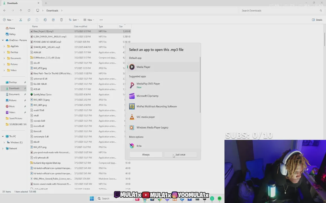Viewport: 326px width, 203px height.
Task: Open the Sort dropdown menu
Action: click(x=74, y=20)
